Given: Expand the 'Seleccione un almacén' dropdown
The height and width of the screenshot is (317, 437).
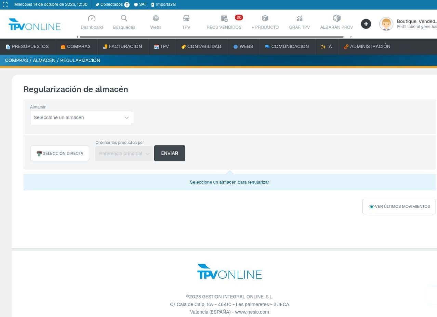Looking at the screenshot, I should pos(81,118).
